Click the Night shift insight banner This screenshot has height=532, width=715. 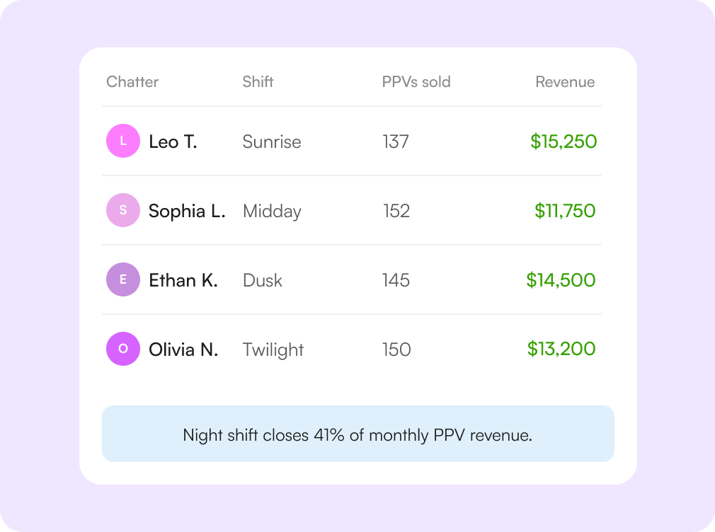(x=358, y=434)
